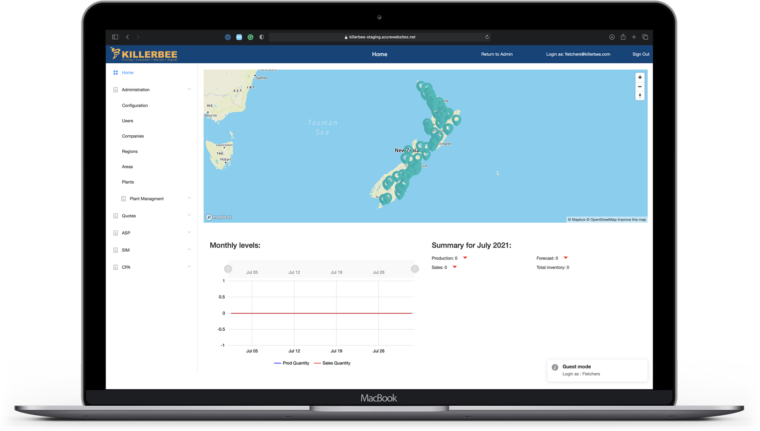Click the Killerbee logo
Screen dimensions: 760x431
[x=144, y=54]
